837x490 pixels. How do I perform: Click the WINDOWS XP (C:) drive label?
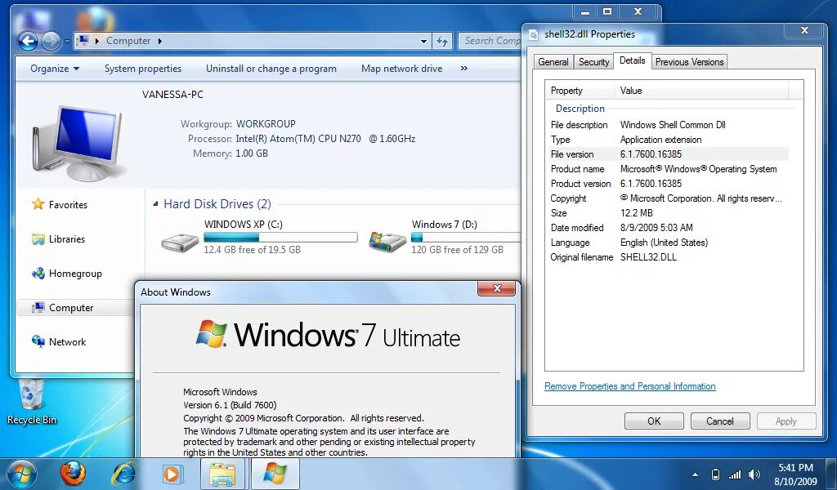tap(243, 225)
